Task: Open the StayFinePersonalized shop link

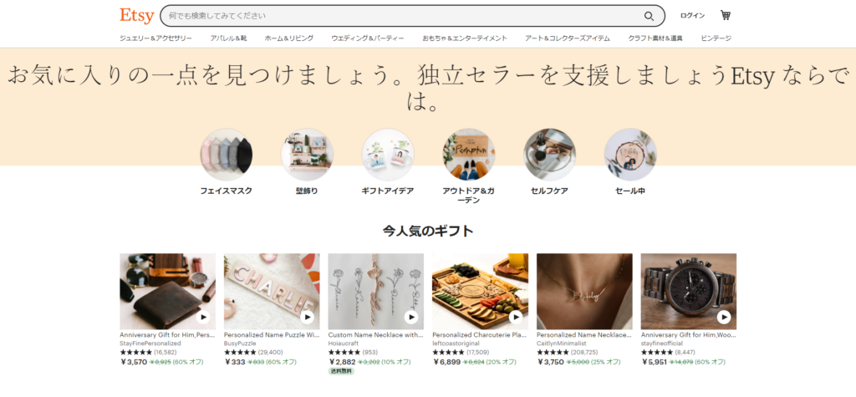Action: [x=150, y=344]
